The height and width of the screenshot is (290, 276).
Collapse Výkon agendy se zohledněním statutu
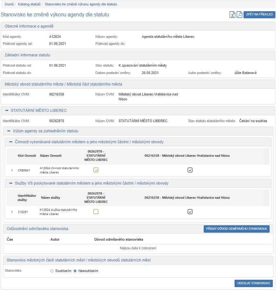pyautogui.click(x=9, y=131)
